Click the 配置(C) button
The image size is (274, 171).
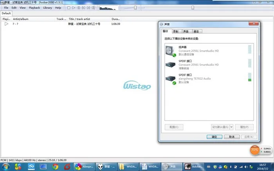[174, 127]
